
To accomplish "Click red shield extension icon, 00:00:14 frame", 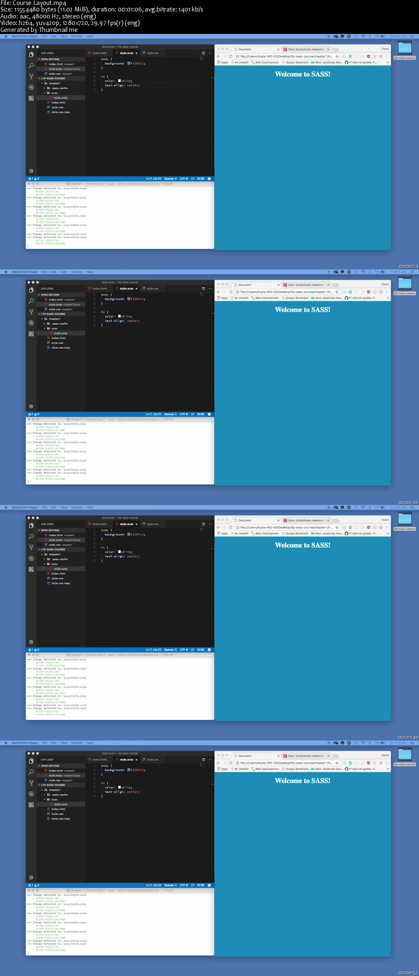I will click(368, 56).
